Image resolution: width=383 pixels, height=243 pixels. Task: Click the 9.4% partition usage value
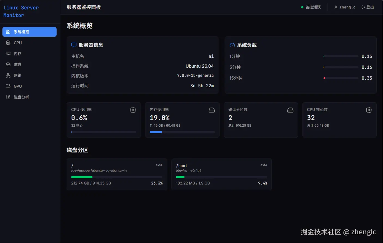(x=263, y=183)
